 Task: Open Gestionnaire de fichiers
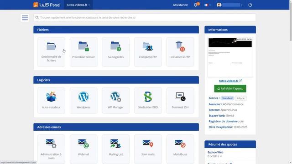51,51
